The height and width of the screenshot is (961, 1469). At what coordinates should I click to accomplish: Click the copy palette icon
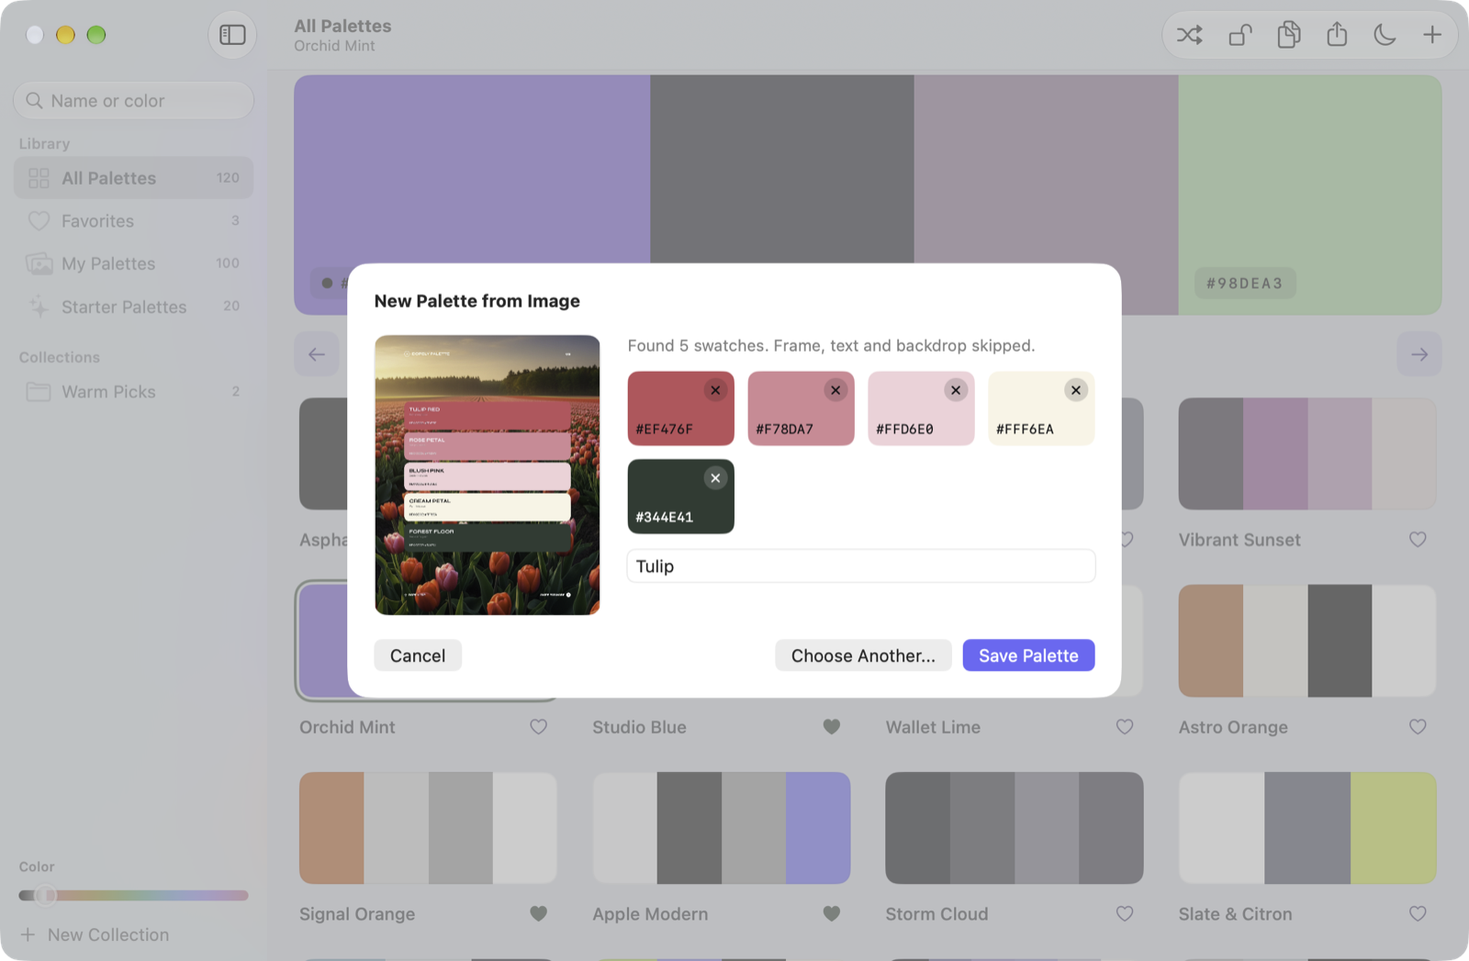(x=1289, y=35)
